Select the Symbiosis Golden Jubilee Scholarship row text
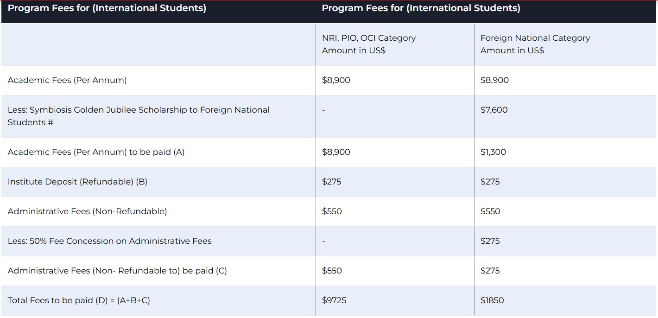 [139, 116]
